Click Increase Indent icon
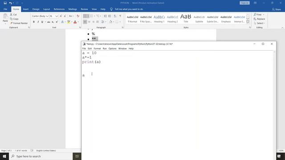 110,16
